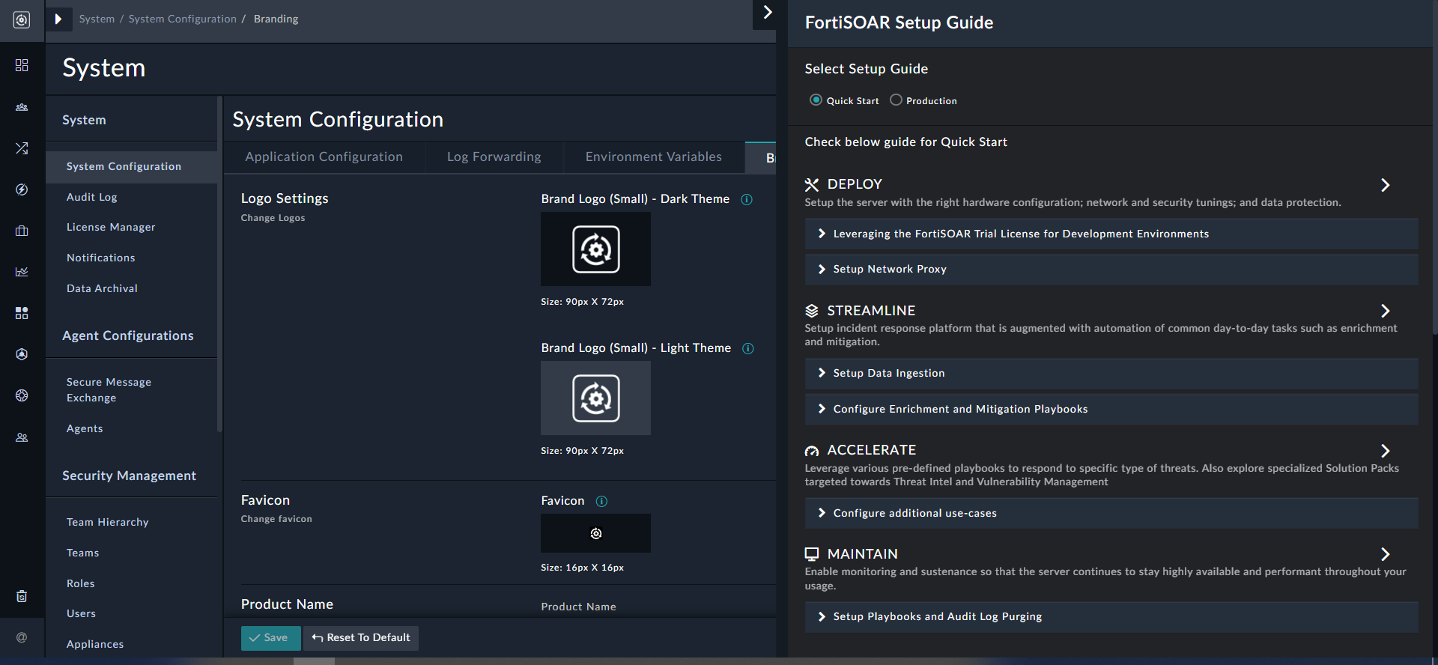Screen dimensions: 1438x665
Task: Click the Dark Theme brand logo thumbnail
Action: coord(595,249)
